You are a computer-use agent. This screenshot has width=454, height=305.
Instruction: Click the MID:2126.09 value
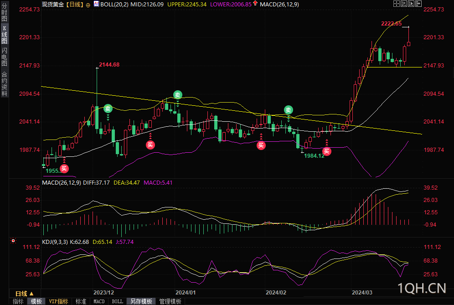(x=147, y=5)
